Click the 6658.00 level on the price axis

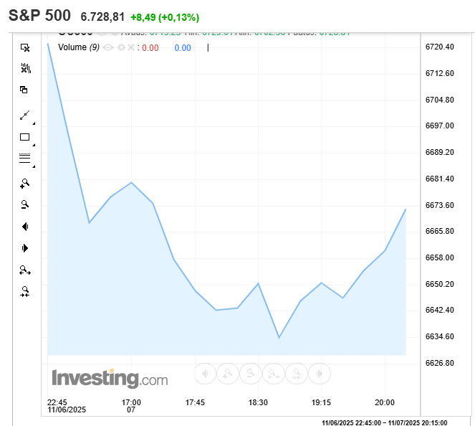pos(440,257)
